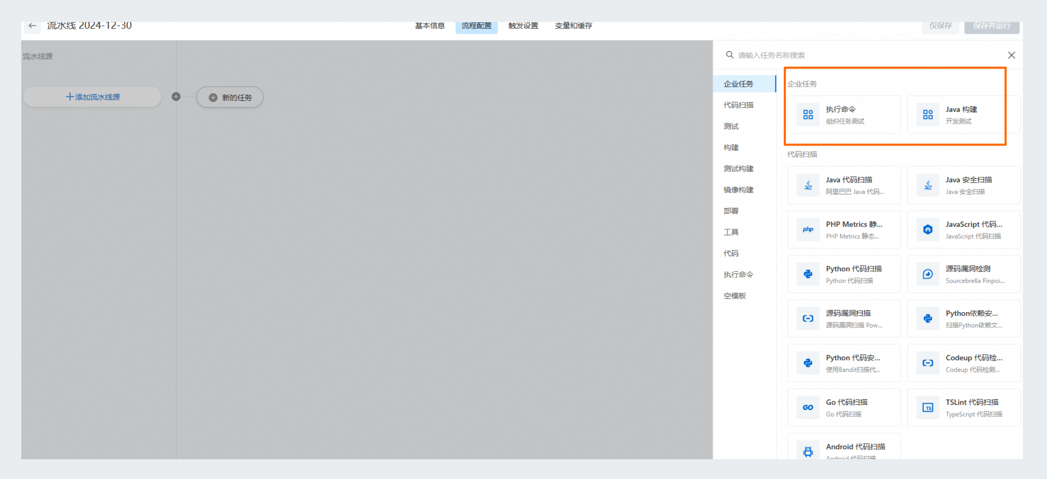Click the 源码漏洞检测 card title
The height and width of the screenshot is (479, 1047).
click(x=968, y=269)
